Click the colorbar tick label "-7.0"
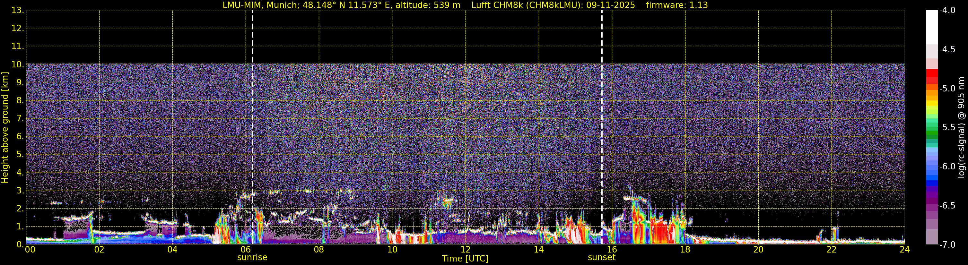The image size is (968, 265). 947,245
